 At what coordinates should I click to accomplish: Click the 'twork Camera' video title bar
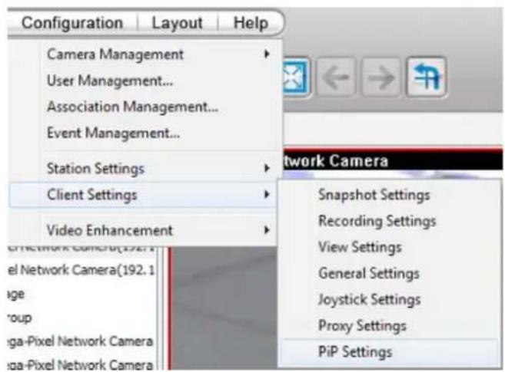click(392, 160)
